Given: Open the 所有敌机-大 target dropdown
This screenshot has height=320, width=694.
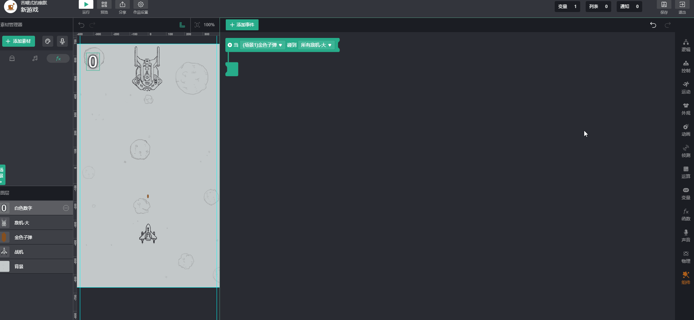Looking at the screenshot, I should pos(316,45).
